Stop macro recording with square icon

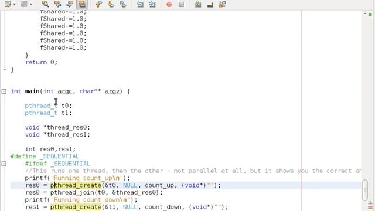(181, 4)
